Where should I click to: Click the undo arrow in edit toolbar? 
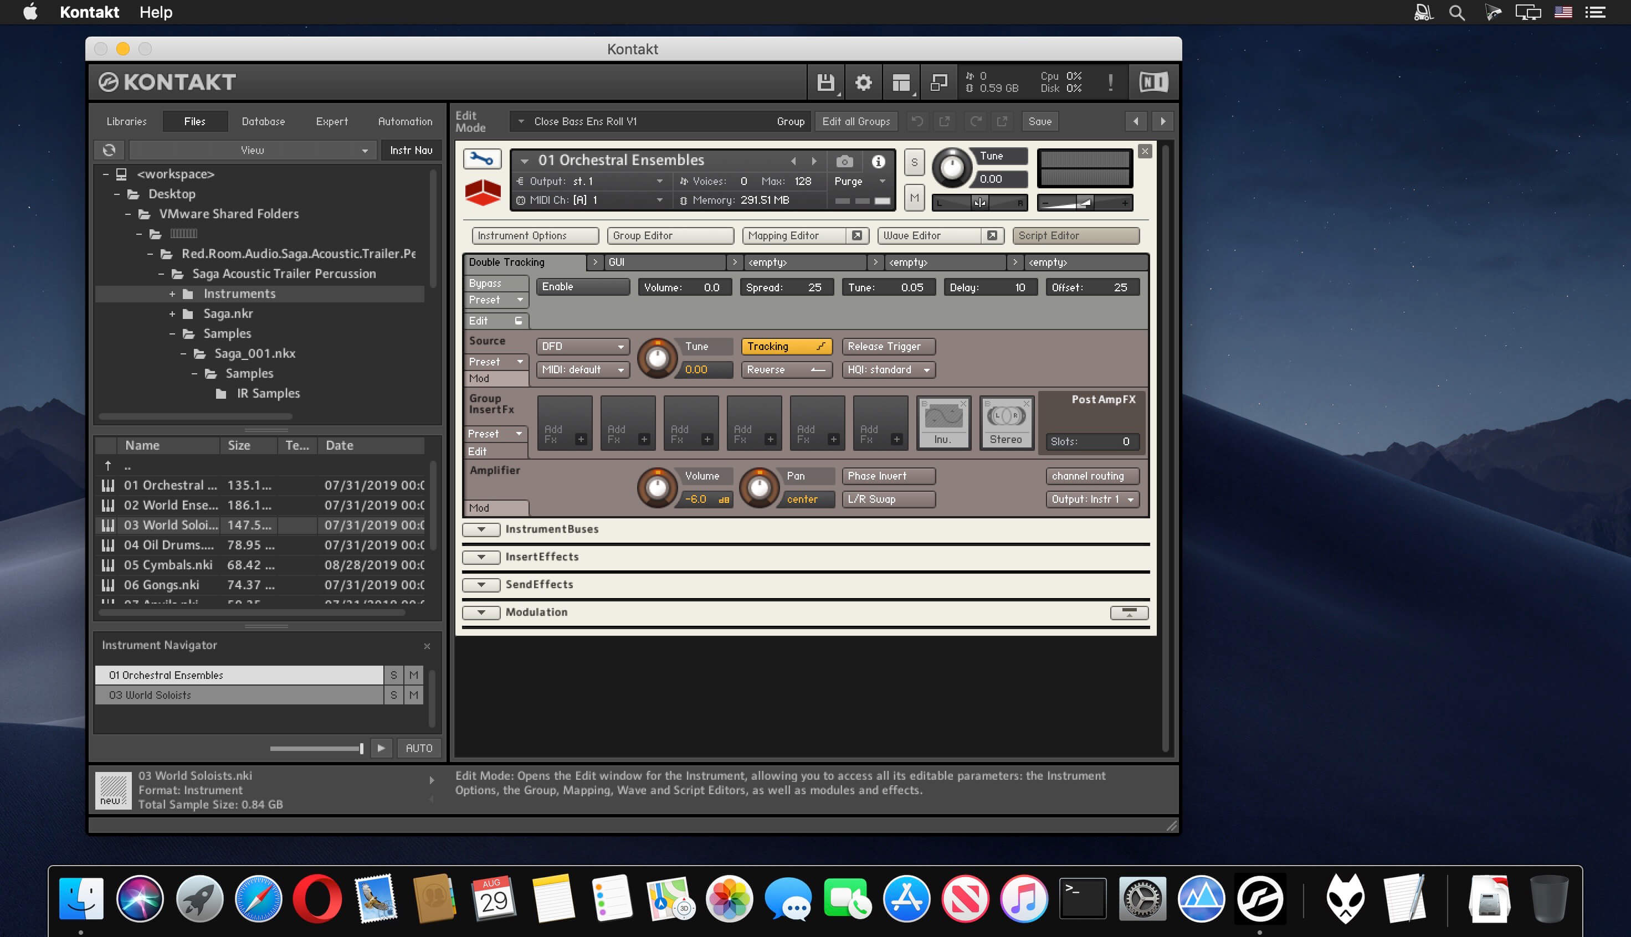coord(917,121)
